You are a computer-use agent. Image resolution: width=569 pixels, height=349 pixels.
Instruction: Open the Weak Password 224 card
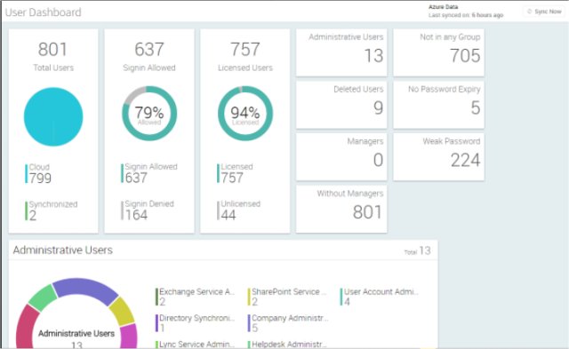click(438, 157)
